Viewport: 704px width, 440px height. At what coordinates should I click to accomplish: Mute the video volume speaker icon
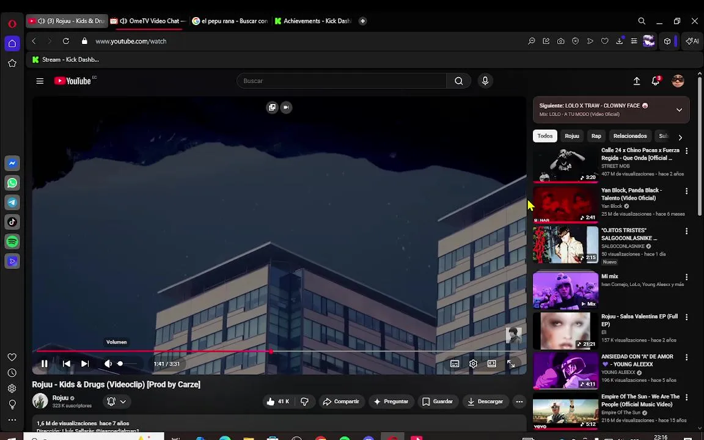click(x=108, y=364)
